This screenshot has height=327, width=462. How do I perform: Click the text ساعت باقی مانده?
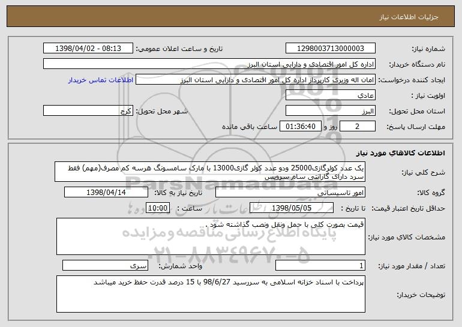point(250,127)
